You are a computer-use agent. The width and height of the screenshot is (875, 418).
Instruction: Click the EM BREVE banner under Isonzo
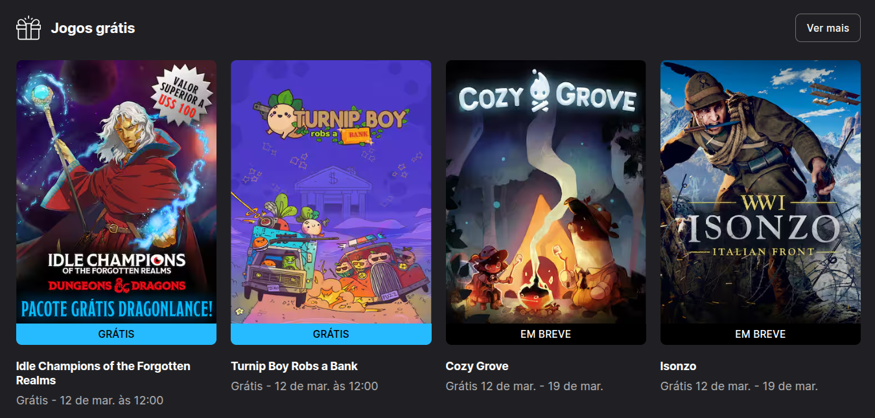[x=760, y=335]
